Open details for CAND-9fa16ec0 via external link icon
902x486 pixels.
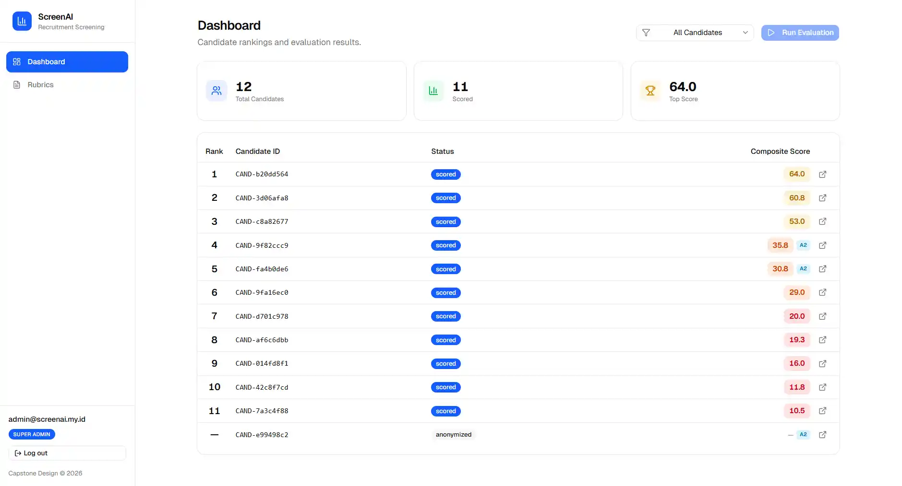[x=822, y=292]
